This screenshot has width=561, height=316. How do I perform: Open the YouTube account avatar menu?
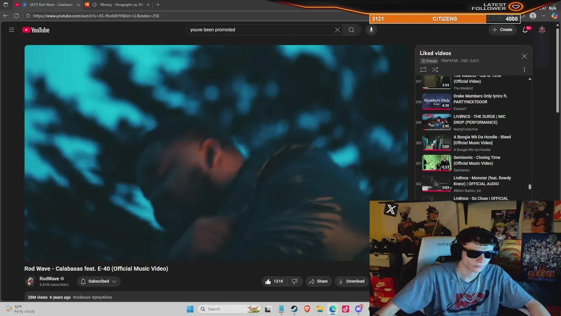(542, 30)
